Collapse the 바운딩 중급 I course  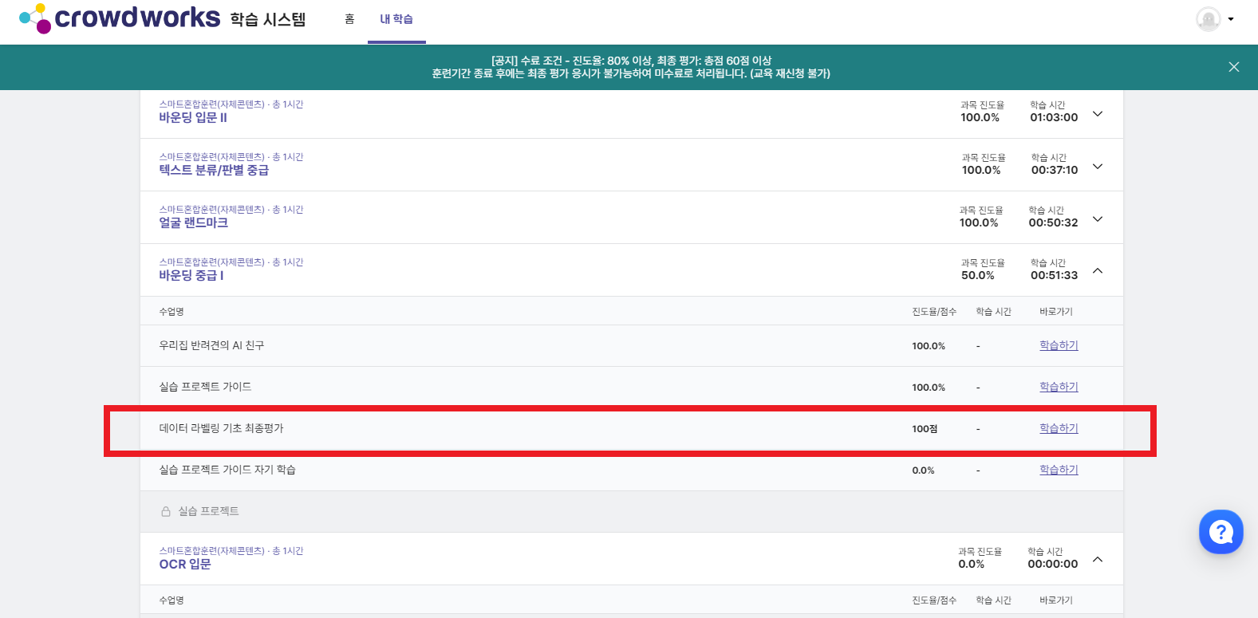[1098, 271]
